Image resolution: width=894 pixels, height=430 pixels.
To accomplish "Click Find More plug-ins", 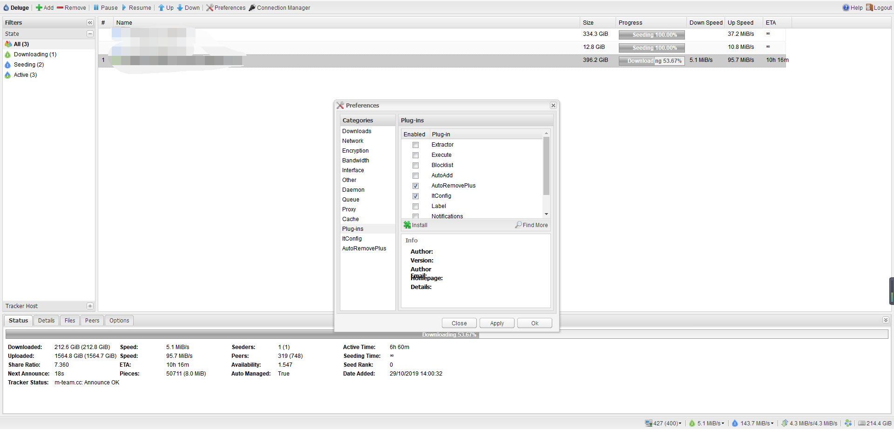I will tap(531, 225).
